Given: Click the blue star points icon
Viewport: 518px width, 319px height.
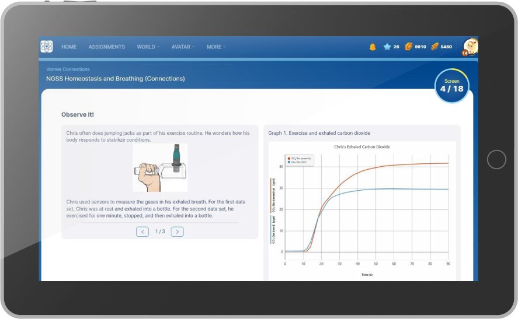Looking at the screenshot, I should [x=387, y=47].
